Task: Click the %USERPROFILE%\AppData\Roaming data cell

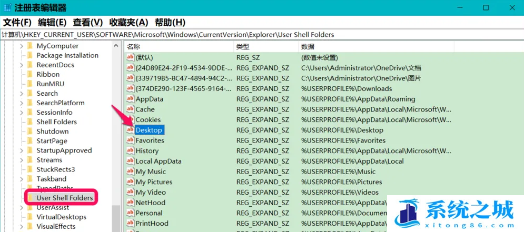Action: tap(358, 99)
